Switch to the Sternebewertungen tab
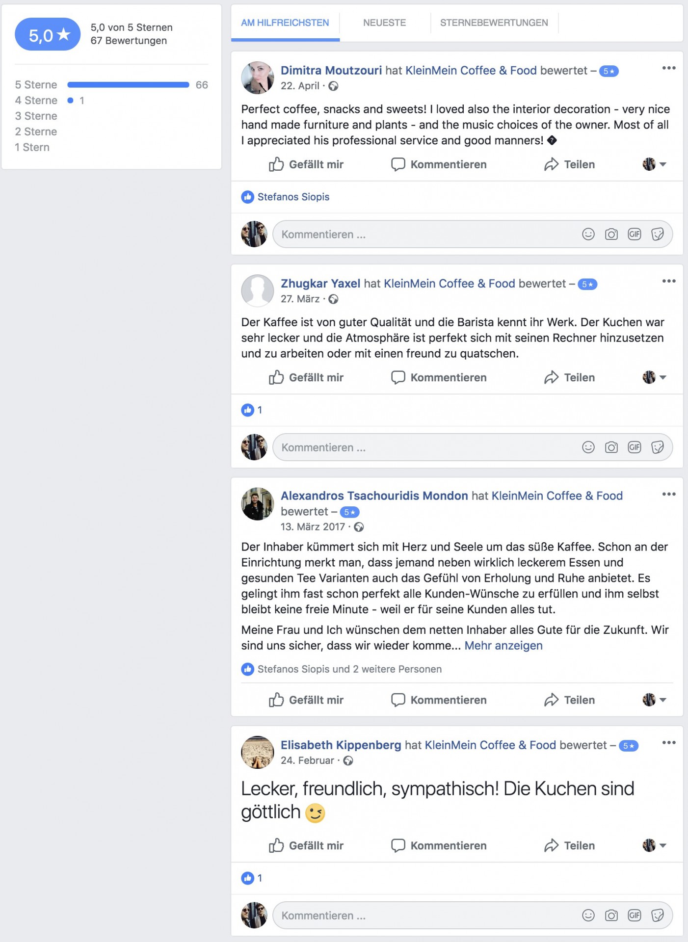 [494, 23]
